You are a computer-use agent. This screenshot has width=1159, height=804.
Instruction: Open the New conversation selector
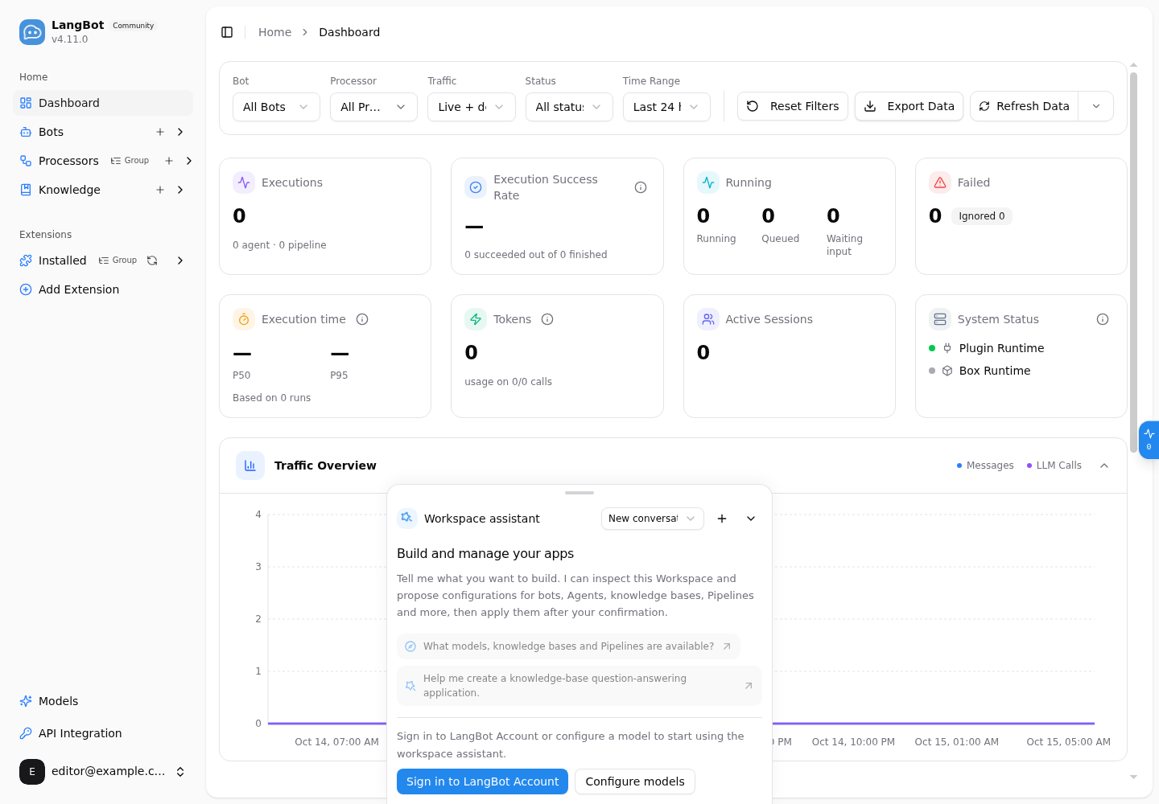coord(653,519)
